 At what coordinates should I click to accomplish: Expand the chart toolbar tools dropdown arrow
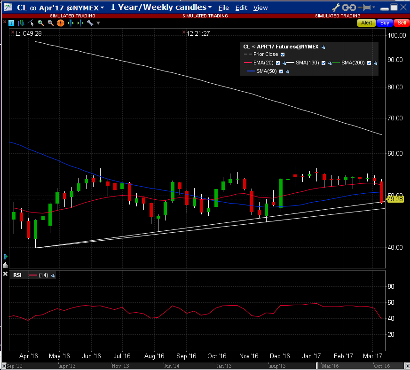point(97,23)
